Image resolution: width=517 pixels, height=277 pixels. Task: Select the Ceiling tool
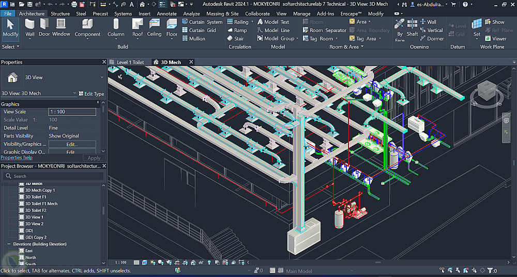click(x=154, y=28)
